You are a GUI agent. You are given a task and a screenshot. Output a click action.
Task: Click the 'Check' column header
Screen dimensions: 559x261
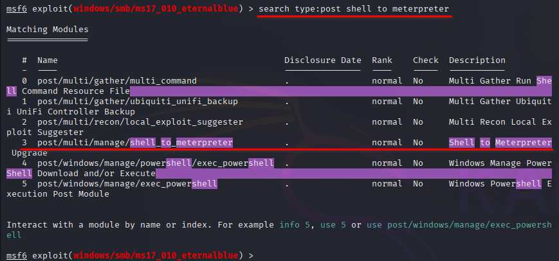[x=426, y=60]
